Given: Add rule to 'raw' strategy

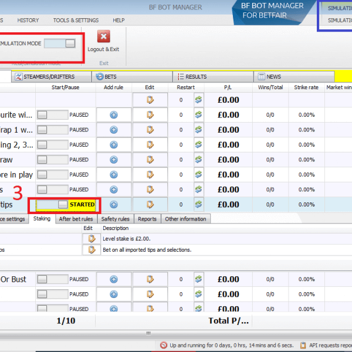Looking at the screenshot, I should [114, 160].
